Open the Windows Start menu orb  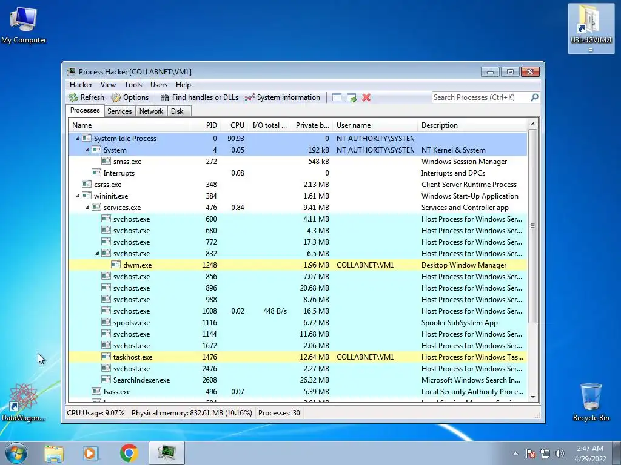[x=16, y=453]
